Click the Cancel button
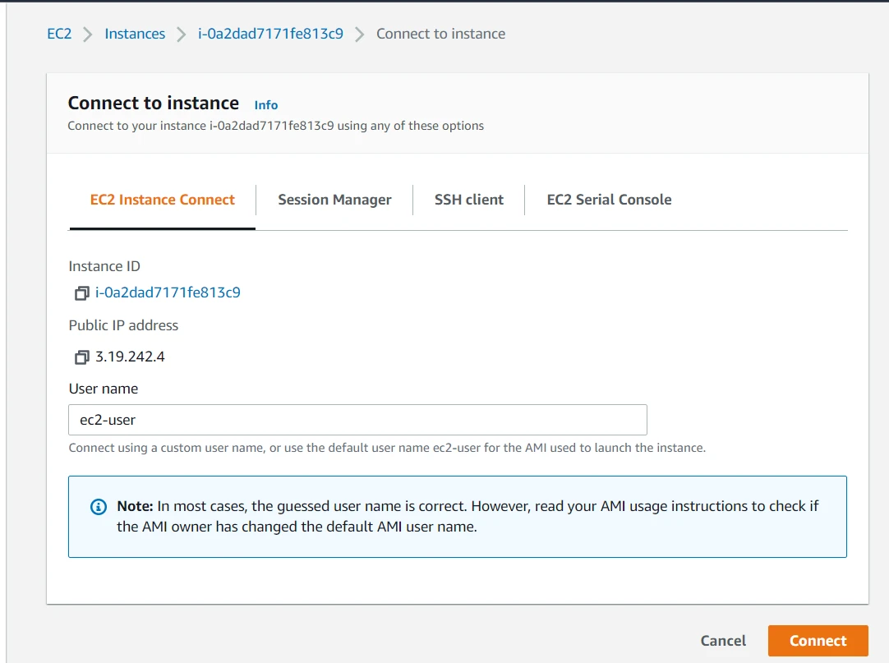The width and height of the screenshot is (889, 663). pos(722,640)
